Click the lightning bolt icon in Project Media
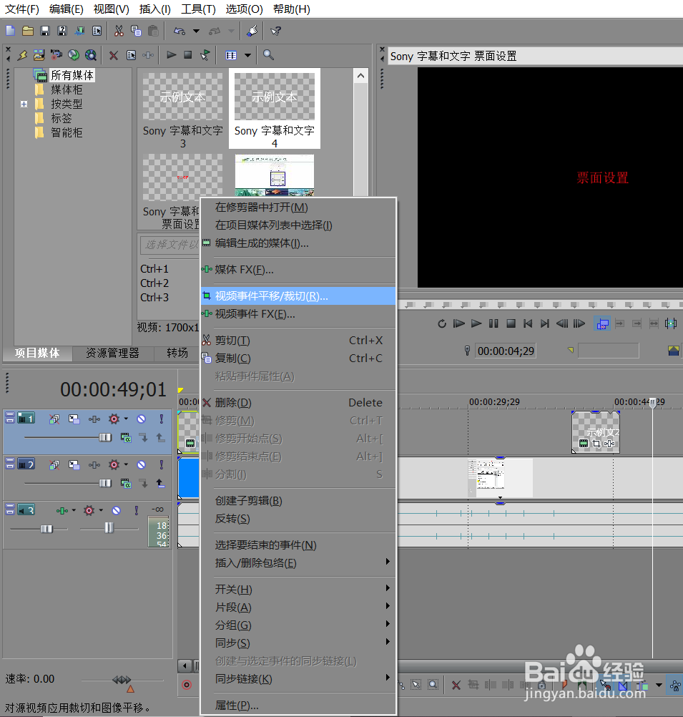This screenshot has width=683, height=717. [x=22, y=55]
